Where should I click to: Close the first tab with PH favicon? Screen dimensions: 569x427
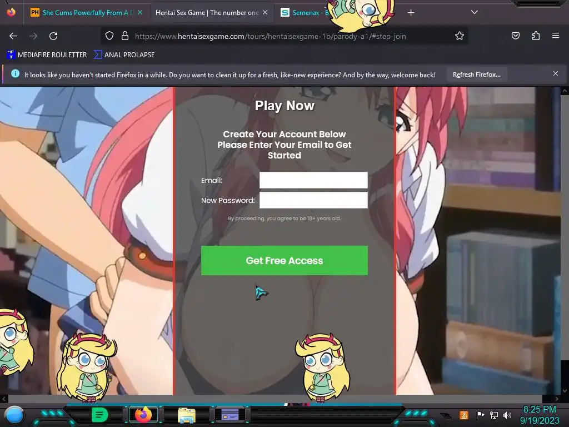pyautogui.click(x=140, y=12)
